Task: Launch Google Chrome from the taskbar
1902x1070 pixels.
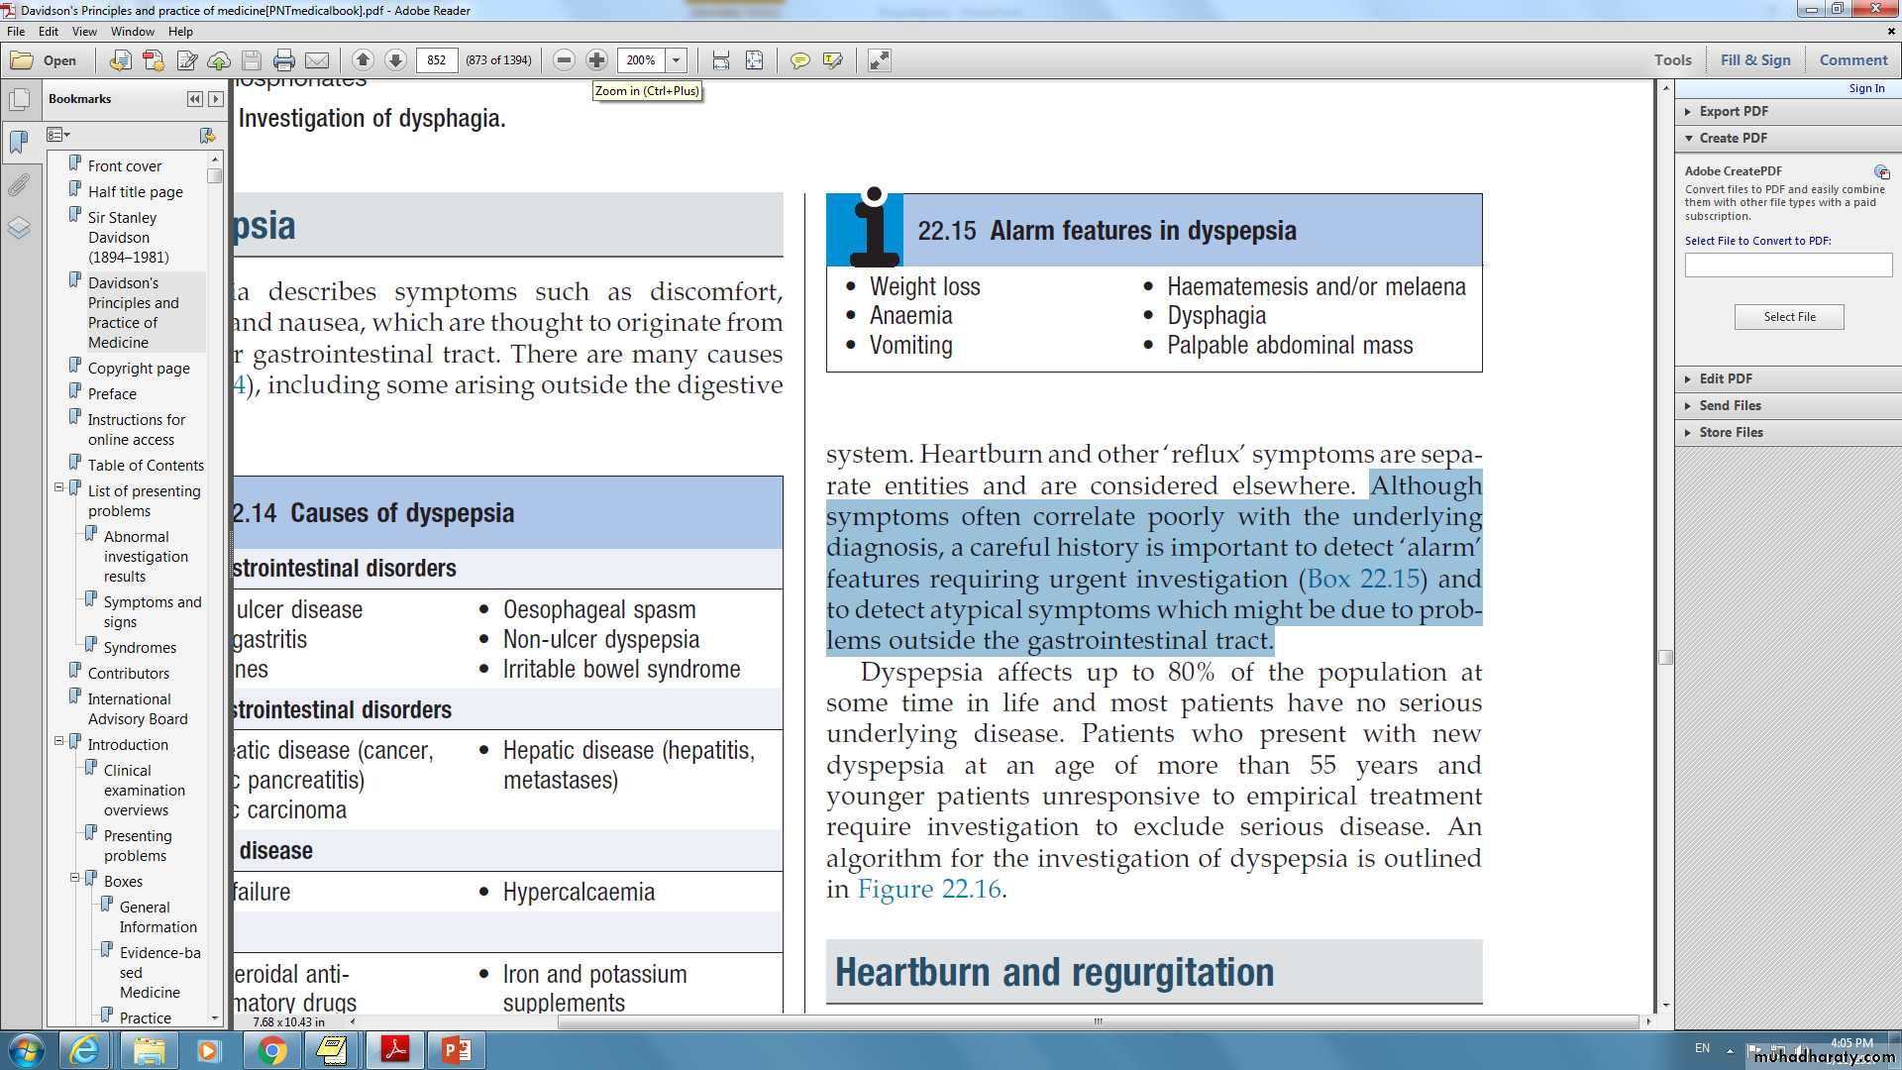Action: [x=271, y=1050]
